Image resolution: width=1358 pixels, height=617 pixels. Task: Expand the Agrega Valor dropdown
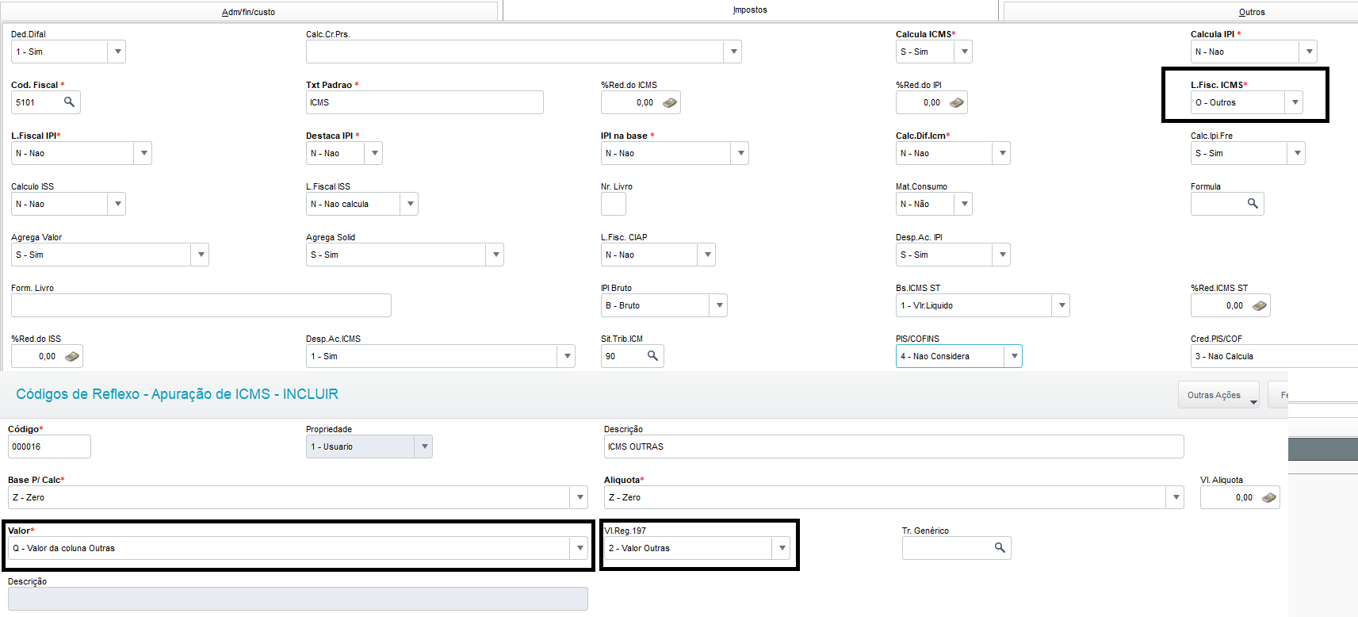(201, 255)
